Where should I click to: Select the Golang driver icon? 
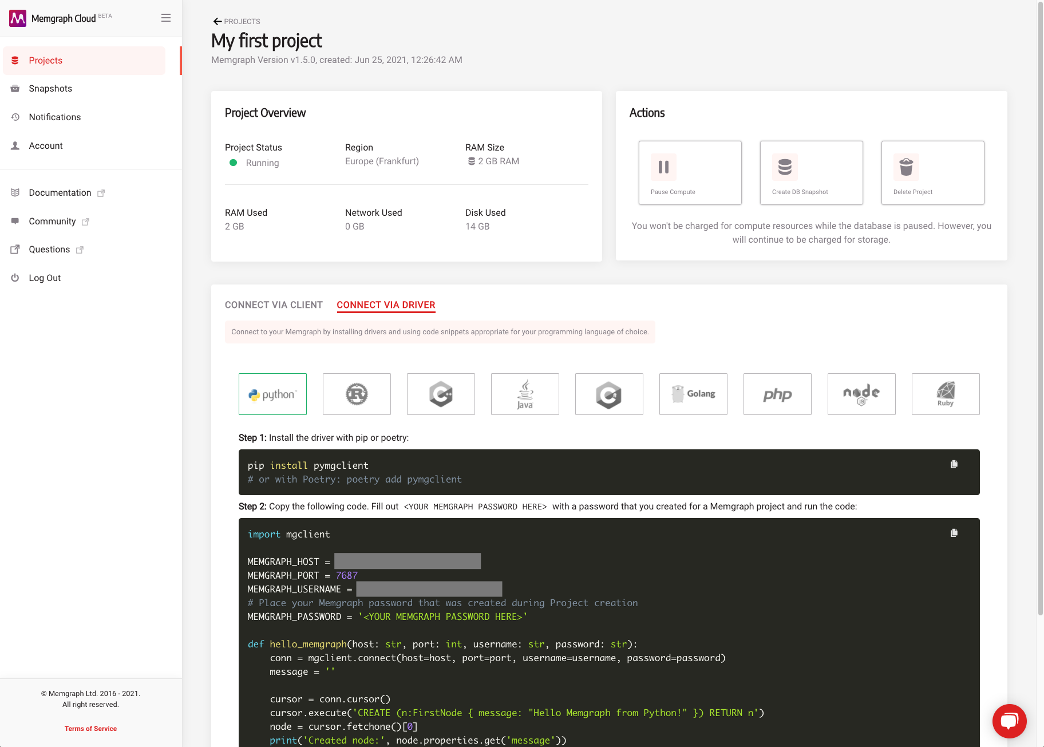tap(693, 394)
